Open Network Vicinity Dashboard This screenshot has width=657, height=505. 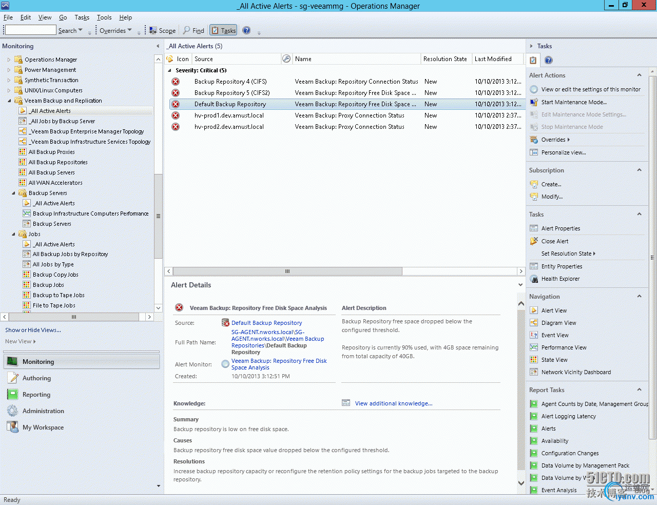576,372
